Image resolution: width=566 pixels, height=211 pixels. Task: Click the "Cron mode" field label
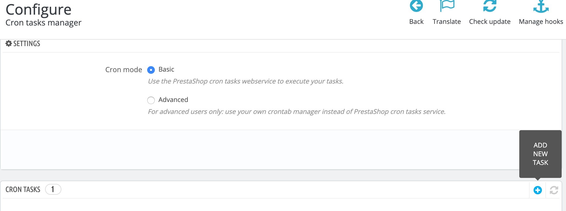point(124,70)
